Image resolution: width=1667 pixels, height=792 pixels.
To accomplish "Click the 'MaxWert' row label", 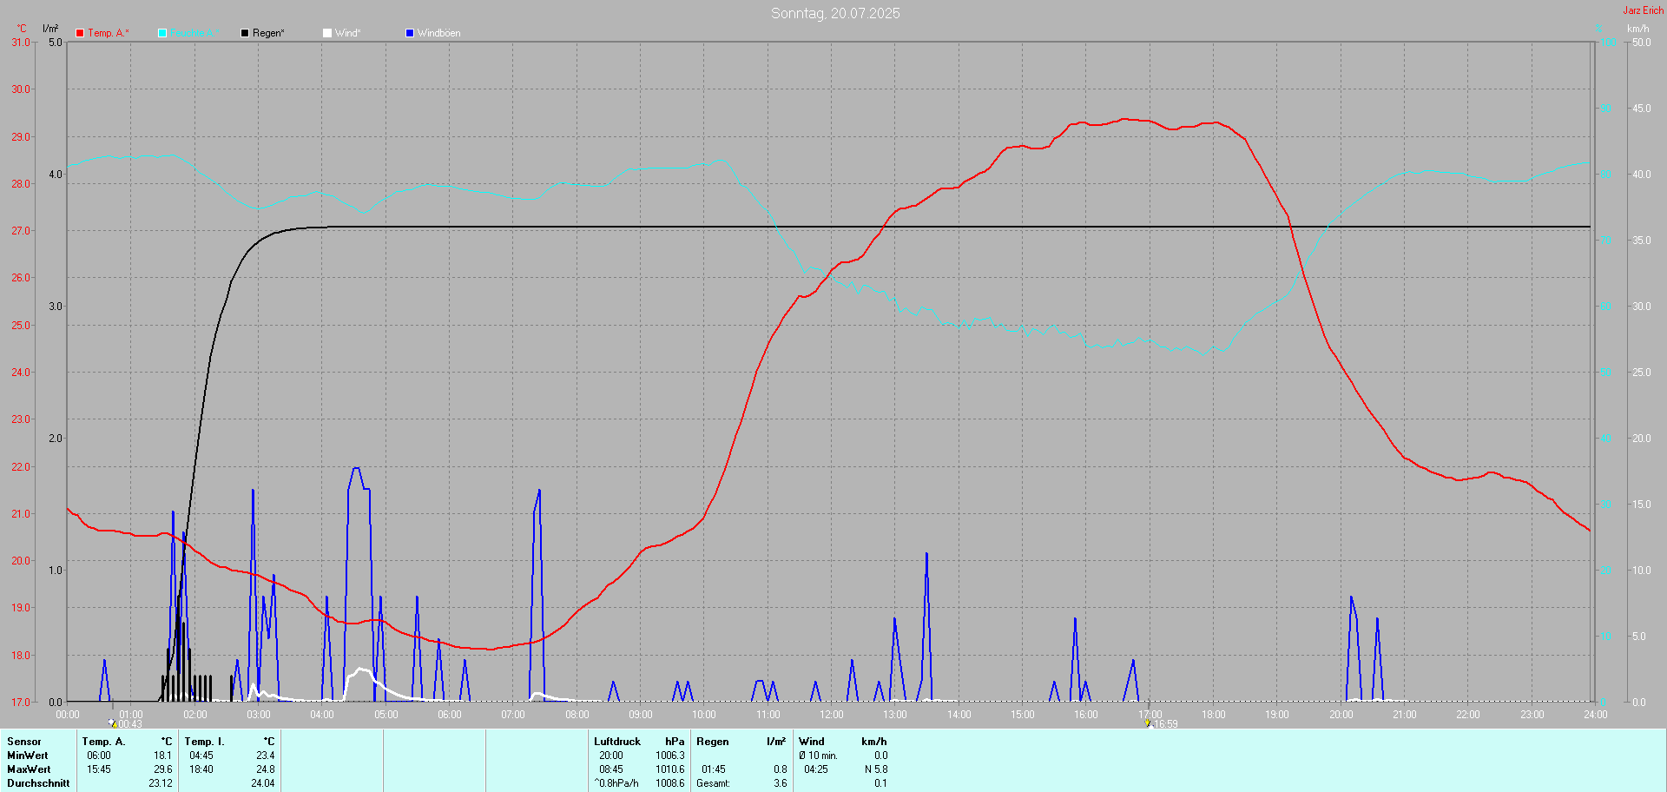I will tap(29, 769).
